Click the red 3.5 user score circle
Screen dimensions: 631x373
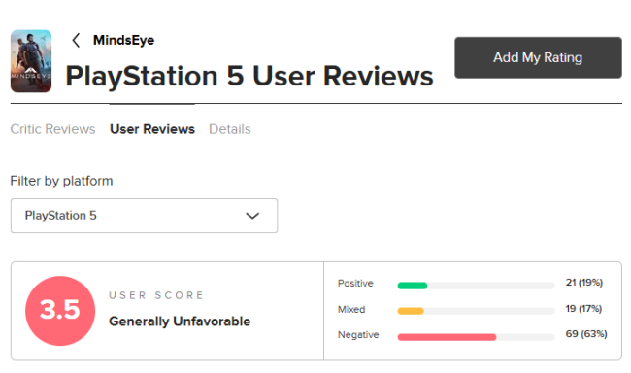coord(60,311)
